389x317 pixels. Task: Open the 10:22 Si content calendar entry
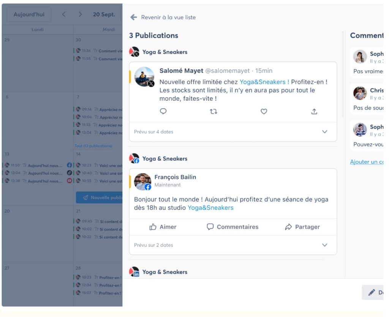(x=98, y=237)
